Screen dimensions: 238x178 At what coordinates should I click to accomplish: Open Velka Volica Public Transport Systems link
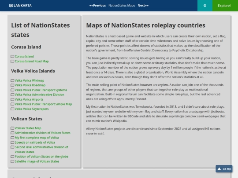[x=41, y=90]
